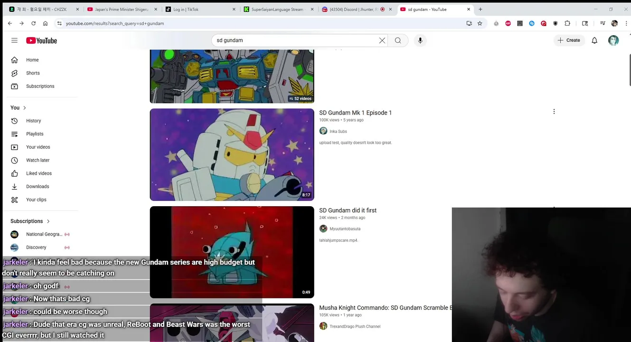
Task: Start voice search with the microphone
Action: (x=420, y=40)
